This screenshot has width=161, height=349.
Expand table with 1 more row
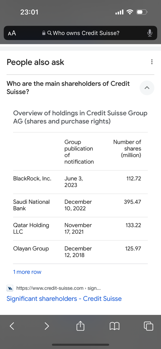(x=27, y=272)
